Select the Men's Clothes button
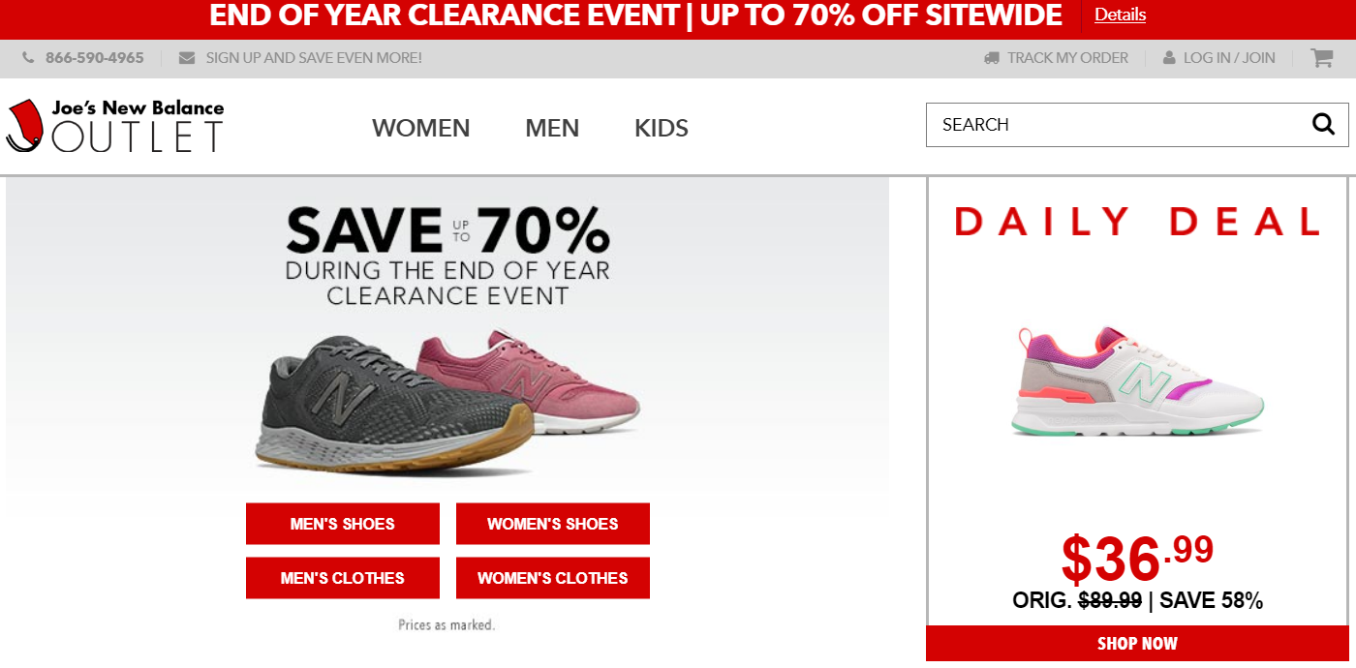The image size is (1356, 668). tap(343, 578)
